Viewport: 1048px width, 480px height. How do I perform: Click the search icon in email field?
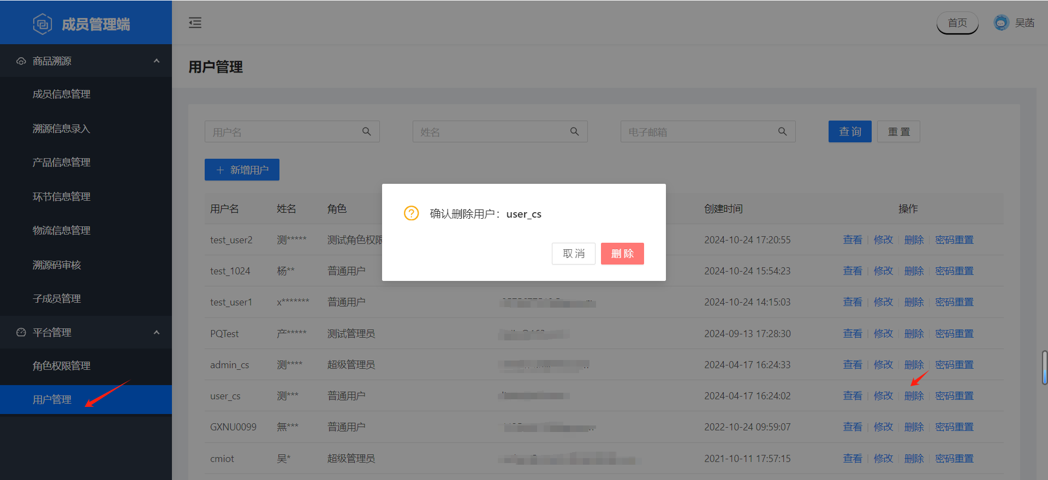coord(782,131)
